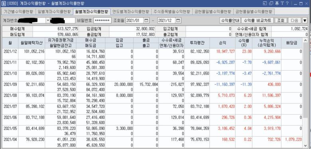Click the pin window icon in title bar

[277, 3]
